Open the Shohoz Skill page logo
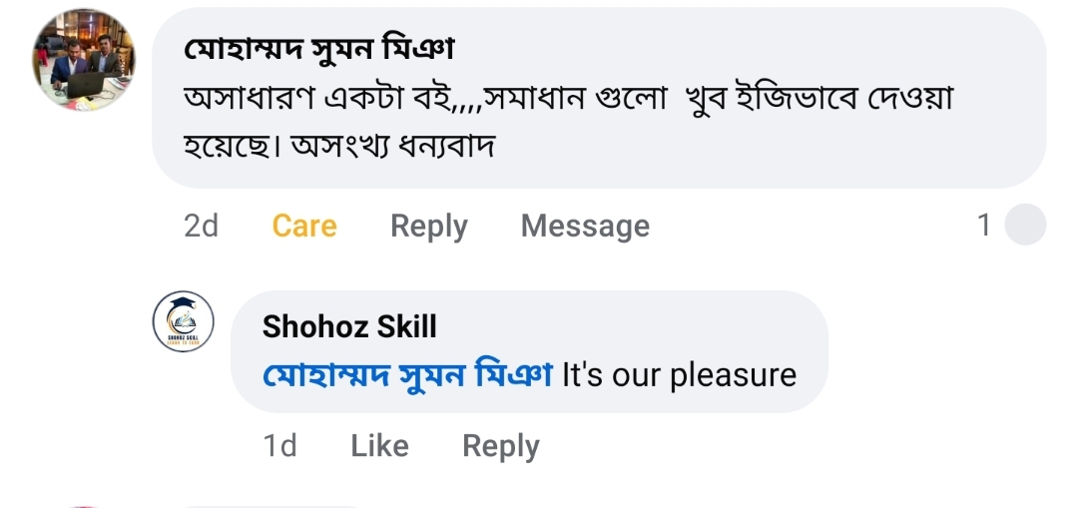Screen dimensions: 1078x508 tap(183, 321)
